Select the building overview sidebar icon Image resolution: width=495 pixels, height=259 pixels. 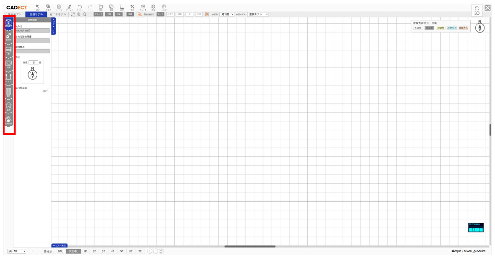point(8,23)
